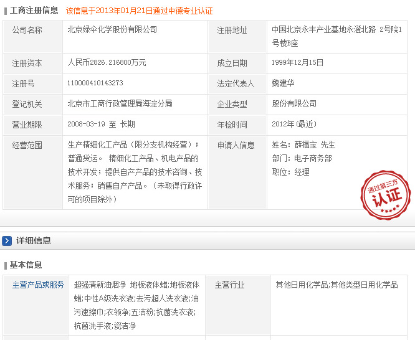Click the 公司名称 label cell
Viewport: 415px width, 340px height.
tap(32, 37)
